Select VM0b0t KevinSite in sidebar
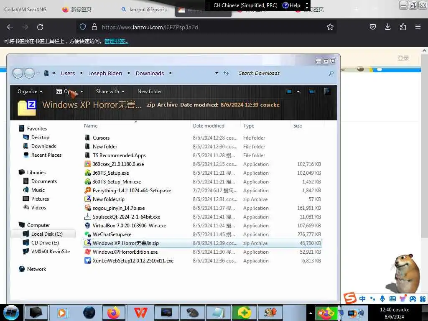This screenshot has width=428, height=321. click(50, 251)
